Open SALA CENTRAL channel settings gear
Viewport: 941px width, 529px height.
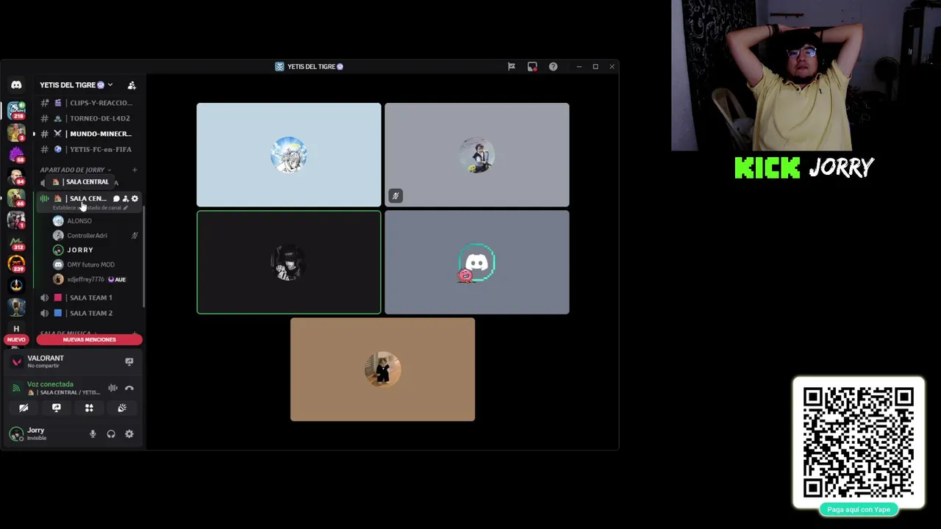pyautogui.click(x=135, y=199)
